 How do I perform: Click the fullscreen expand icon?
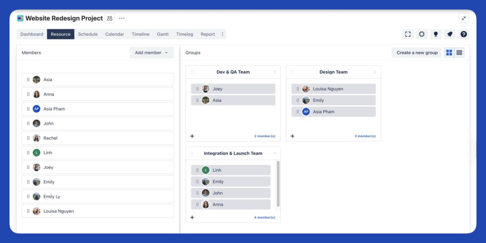pyautogui.click(x=408, y=34)
